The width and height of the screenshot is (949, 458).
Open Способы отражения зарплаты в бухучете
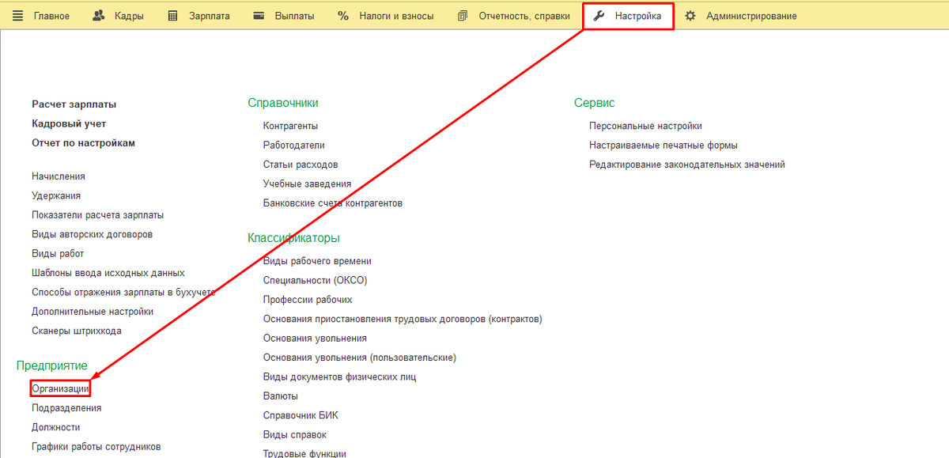pyautogui.click(x=123, y=293)
